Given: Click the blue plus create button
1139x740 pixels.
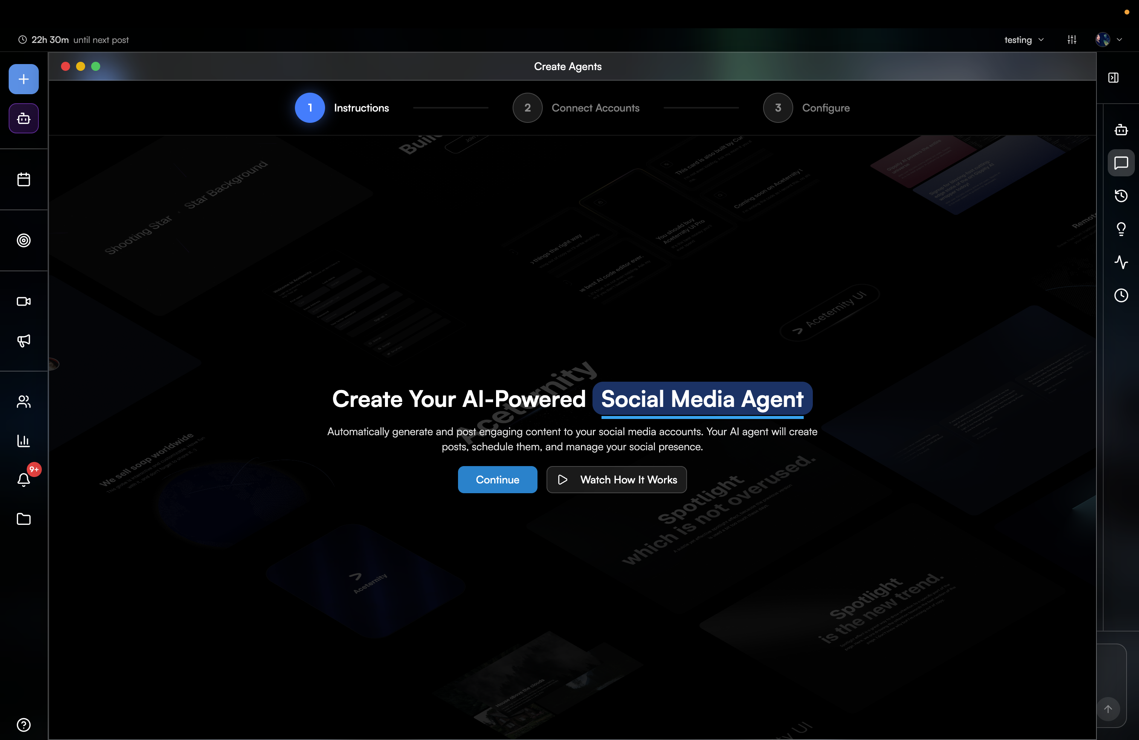Looking at the screenshot, I should pos(23,79).
